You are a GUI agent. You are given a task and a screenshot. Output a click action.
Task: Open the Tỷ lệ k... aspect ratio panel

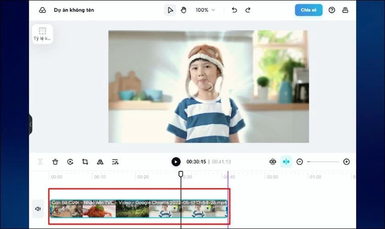tap(42, 34)
